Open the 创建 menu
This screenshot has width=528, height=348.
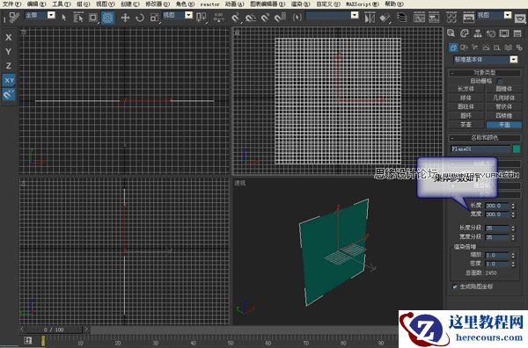[129, 4]
